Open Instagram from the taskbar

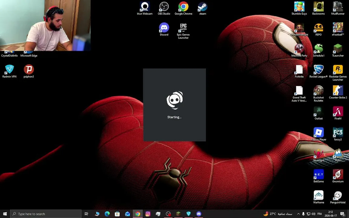point(148,214)
